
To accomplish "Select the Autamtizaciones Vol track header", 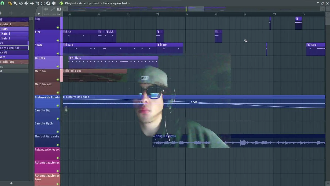I will pos(47,154).
